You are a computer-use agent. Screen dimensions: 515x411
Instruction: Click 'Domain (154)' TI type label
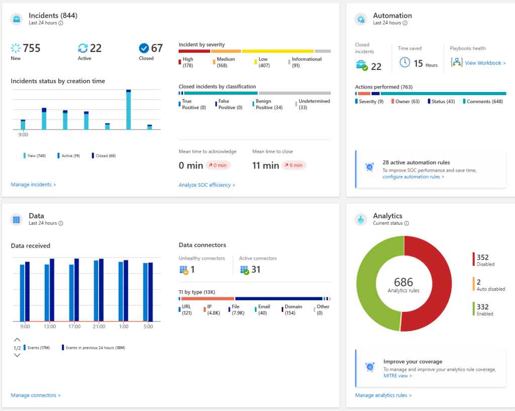tap(293, 309)
